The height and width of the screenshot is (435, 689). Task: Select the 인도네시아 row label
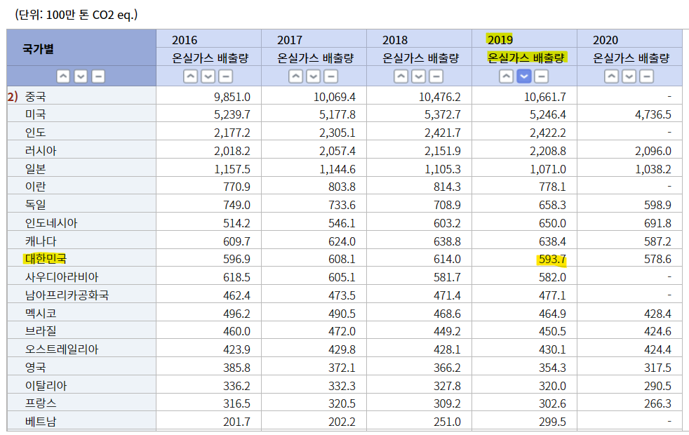click(x=51, y=223)
